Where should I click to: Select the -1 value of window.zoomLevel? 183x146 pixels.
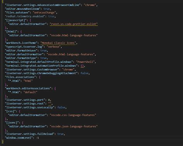click(37, 138)
